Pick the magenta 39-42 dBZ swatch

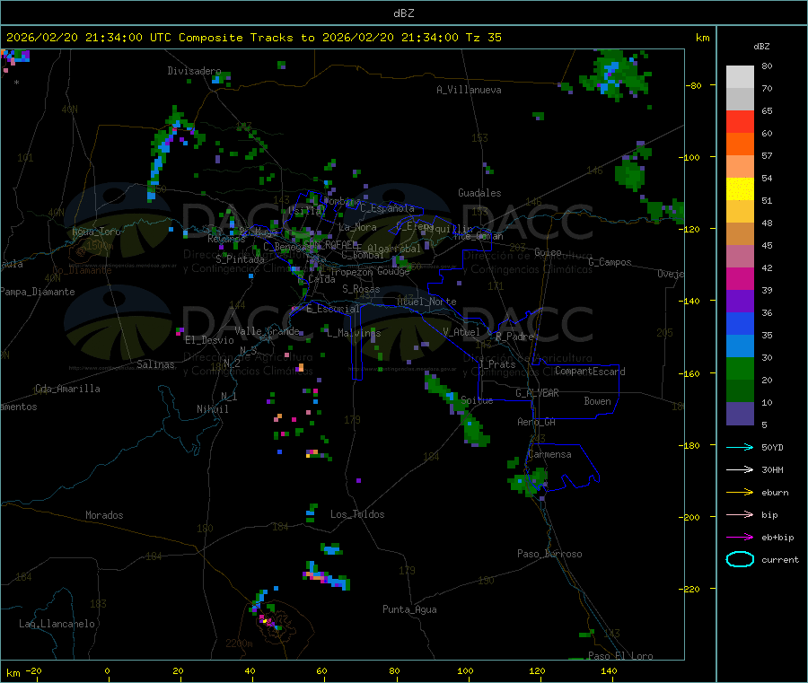click(740, 278)
